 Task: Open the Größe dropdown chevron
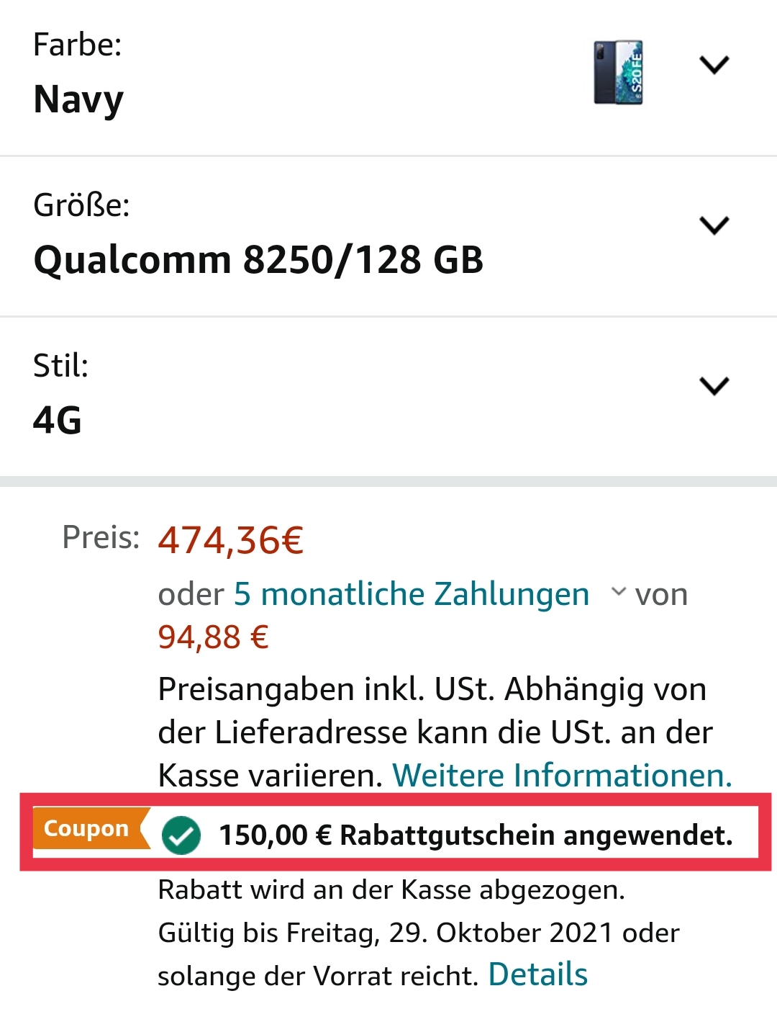tap(714, 225)
